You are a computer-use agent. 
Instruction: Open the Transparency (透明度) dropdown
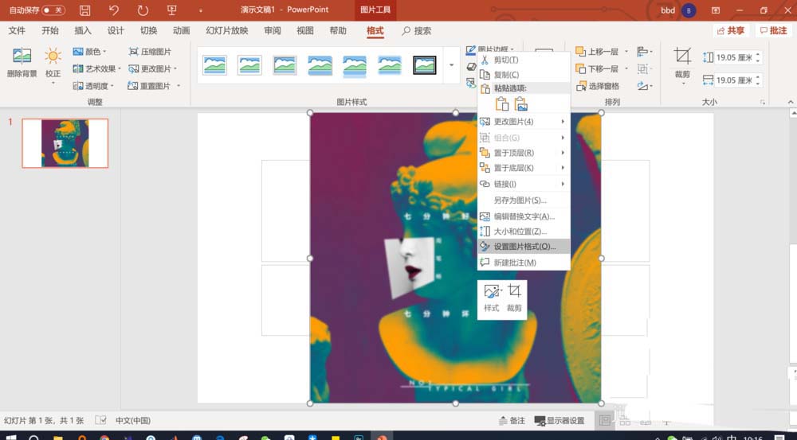[93, 86]
